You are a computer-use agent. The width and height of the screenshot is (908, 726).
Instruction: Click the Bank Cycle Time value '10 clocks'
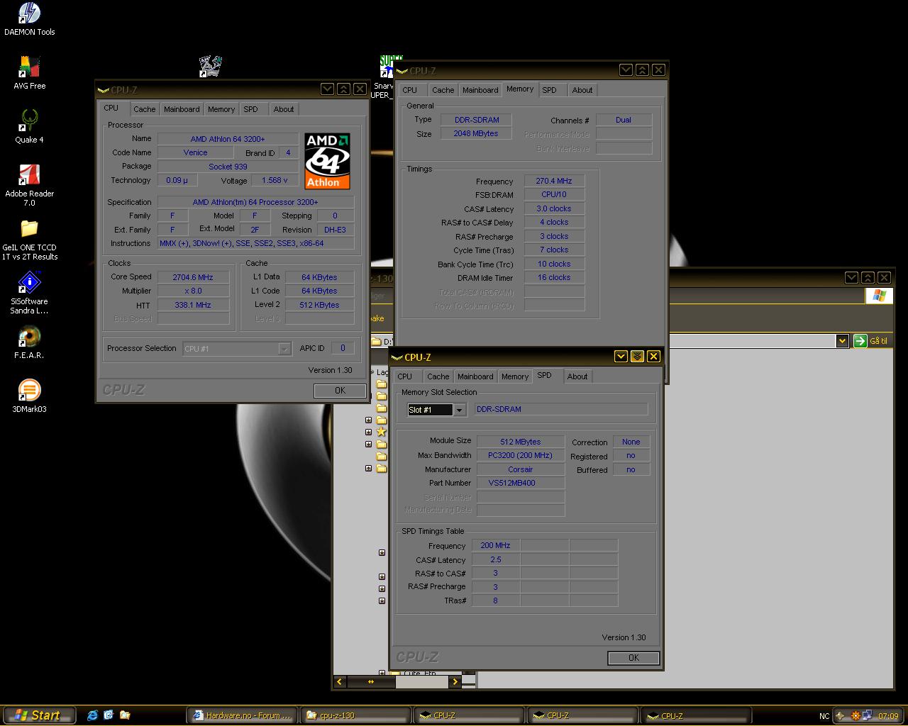click(x=554, y=264)
